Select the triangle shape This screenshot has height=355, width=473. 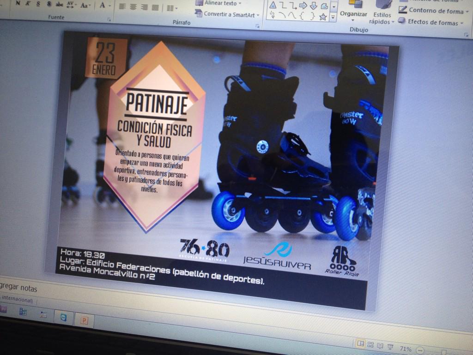click(273, 5)
